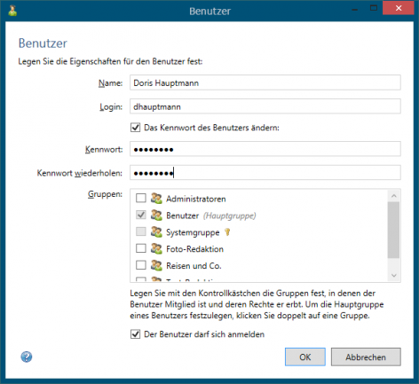Viewport: 419px width, 384px height.
Task: Click the groups list scroll down arrow
Action: 394,275
